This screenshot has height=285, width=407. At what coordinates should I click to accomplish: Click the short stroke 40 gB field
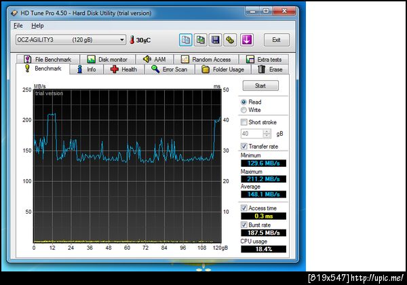(x=252, y=134)
